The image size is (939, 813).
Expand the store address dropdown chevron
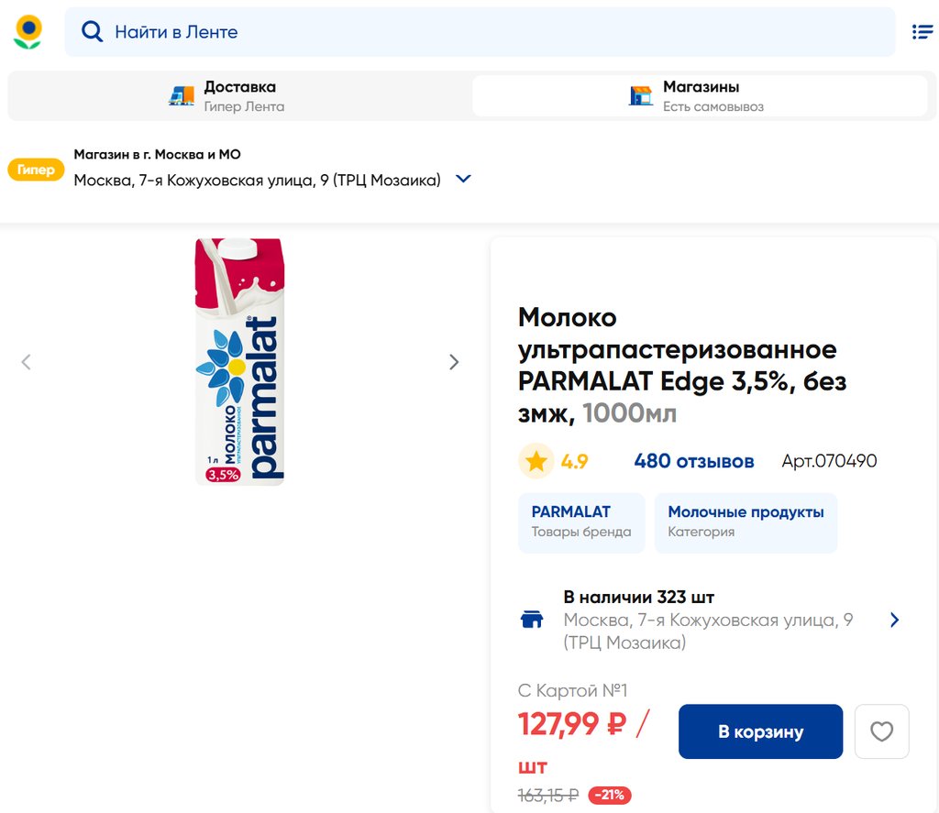coord(463,180)
